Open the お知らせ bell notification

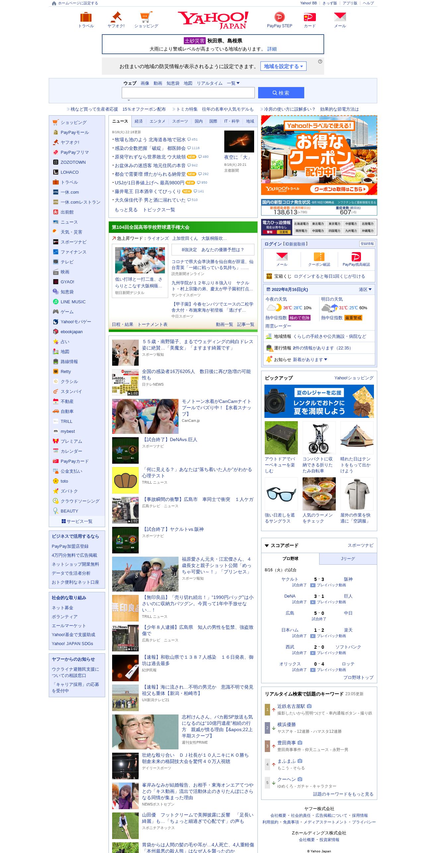click(x=269, y=359)
